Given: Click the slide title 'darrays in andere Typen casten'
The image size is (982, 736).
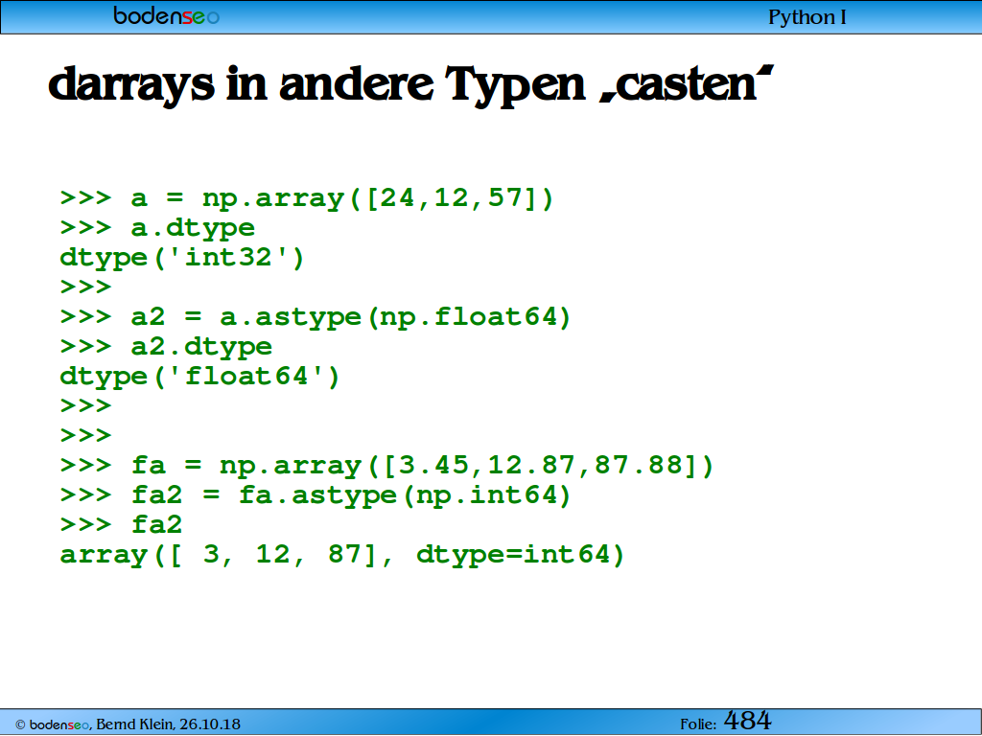Looking at the screenshot, I should [x=411, y=84].
